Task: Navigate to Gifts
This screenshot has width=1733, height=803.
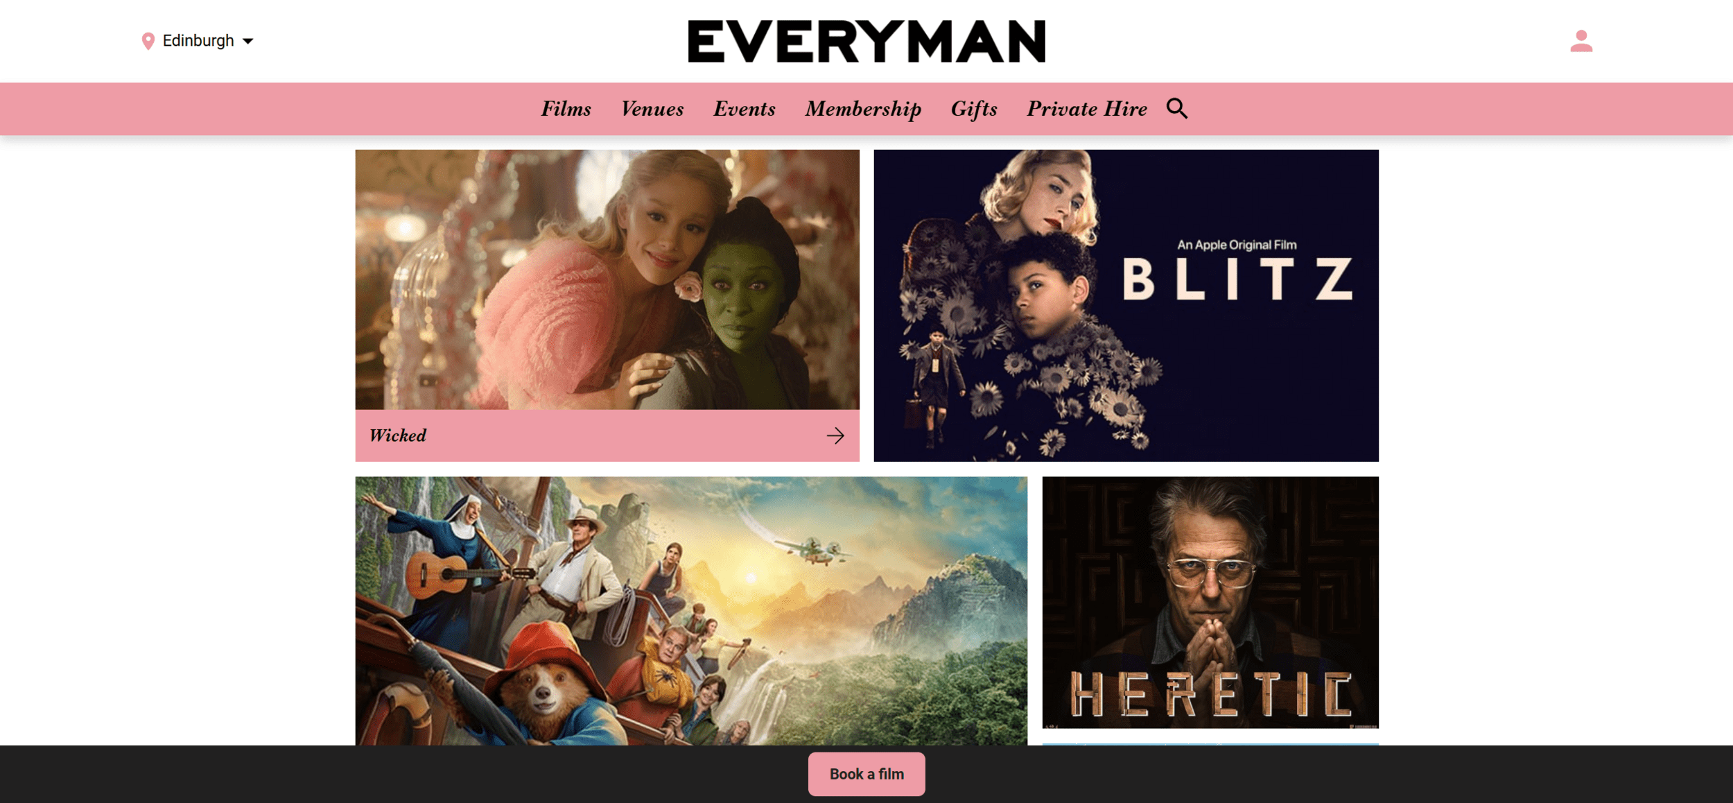Action: pyautogui.click(x=974, y=109)
